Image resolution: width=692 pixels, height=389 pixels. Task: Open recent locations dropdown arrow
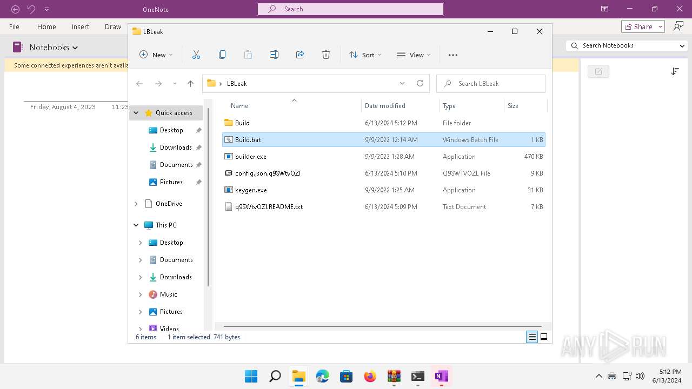click(x=175, y=84)
